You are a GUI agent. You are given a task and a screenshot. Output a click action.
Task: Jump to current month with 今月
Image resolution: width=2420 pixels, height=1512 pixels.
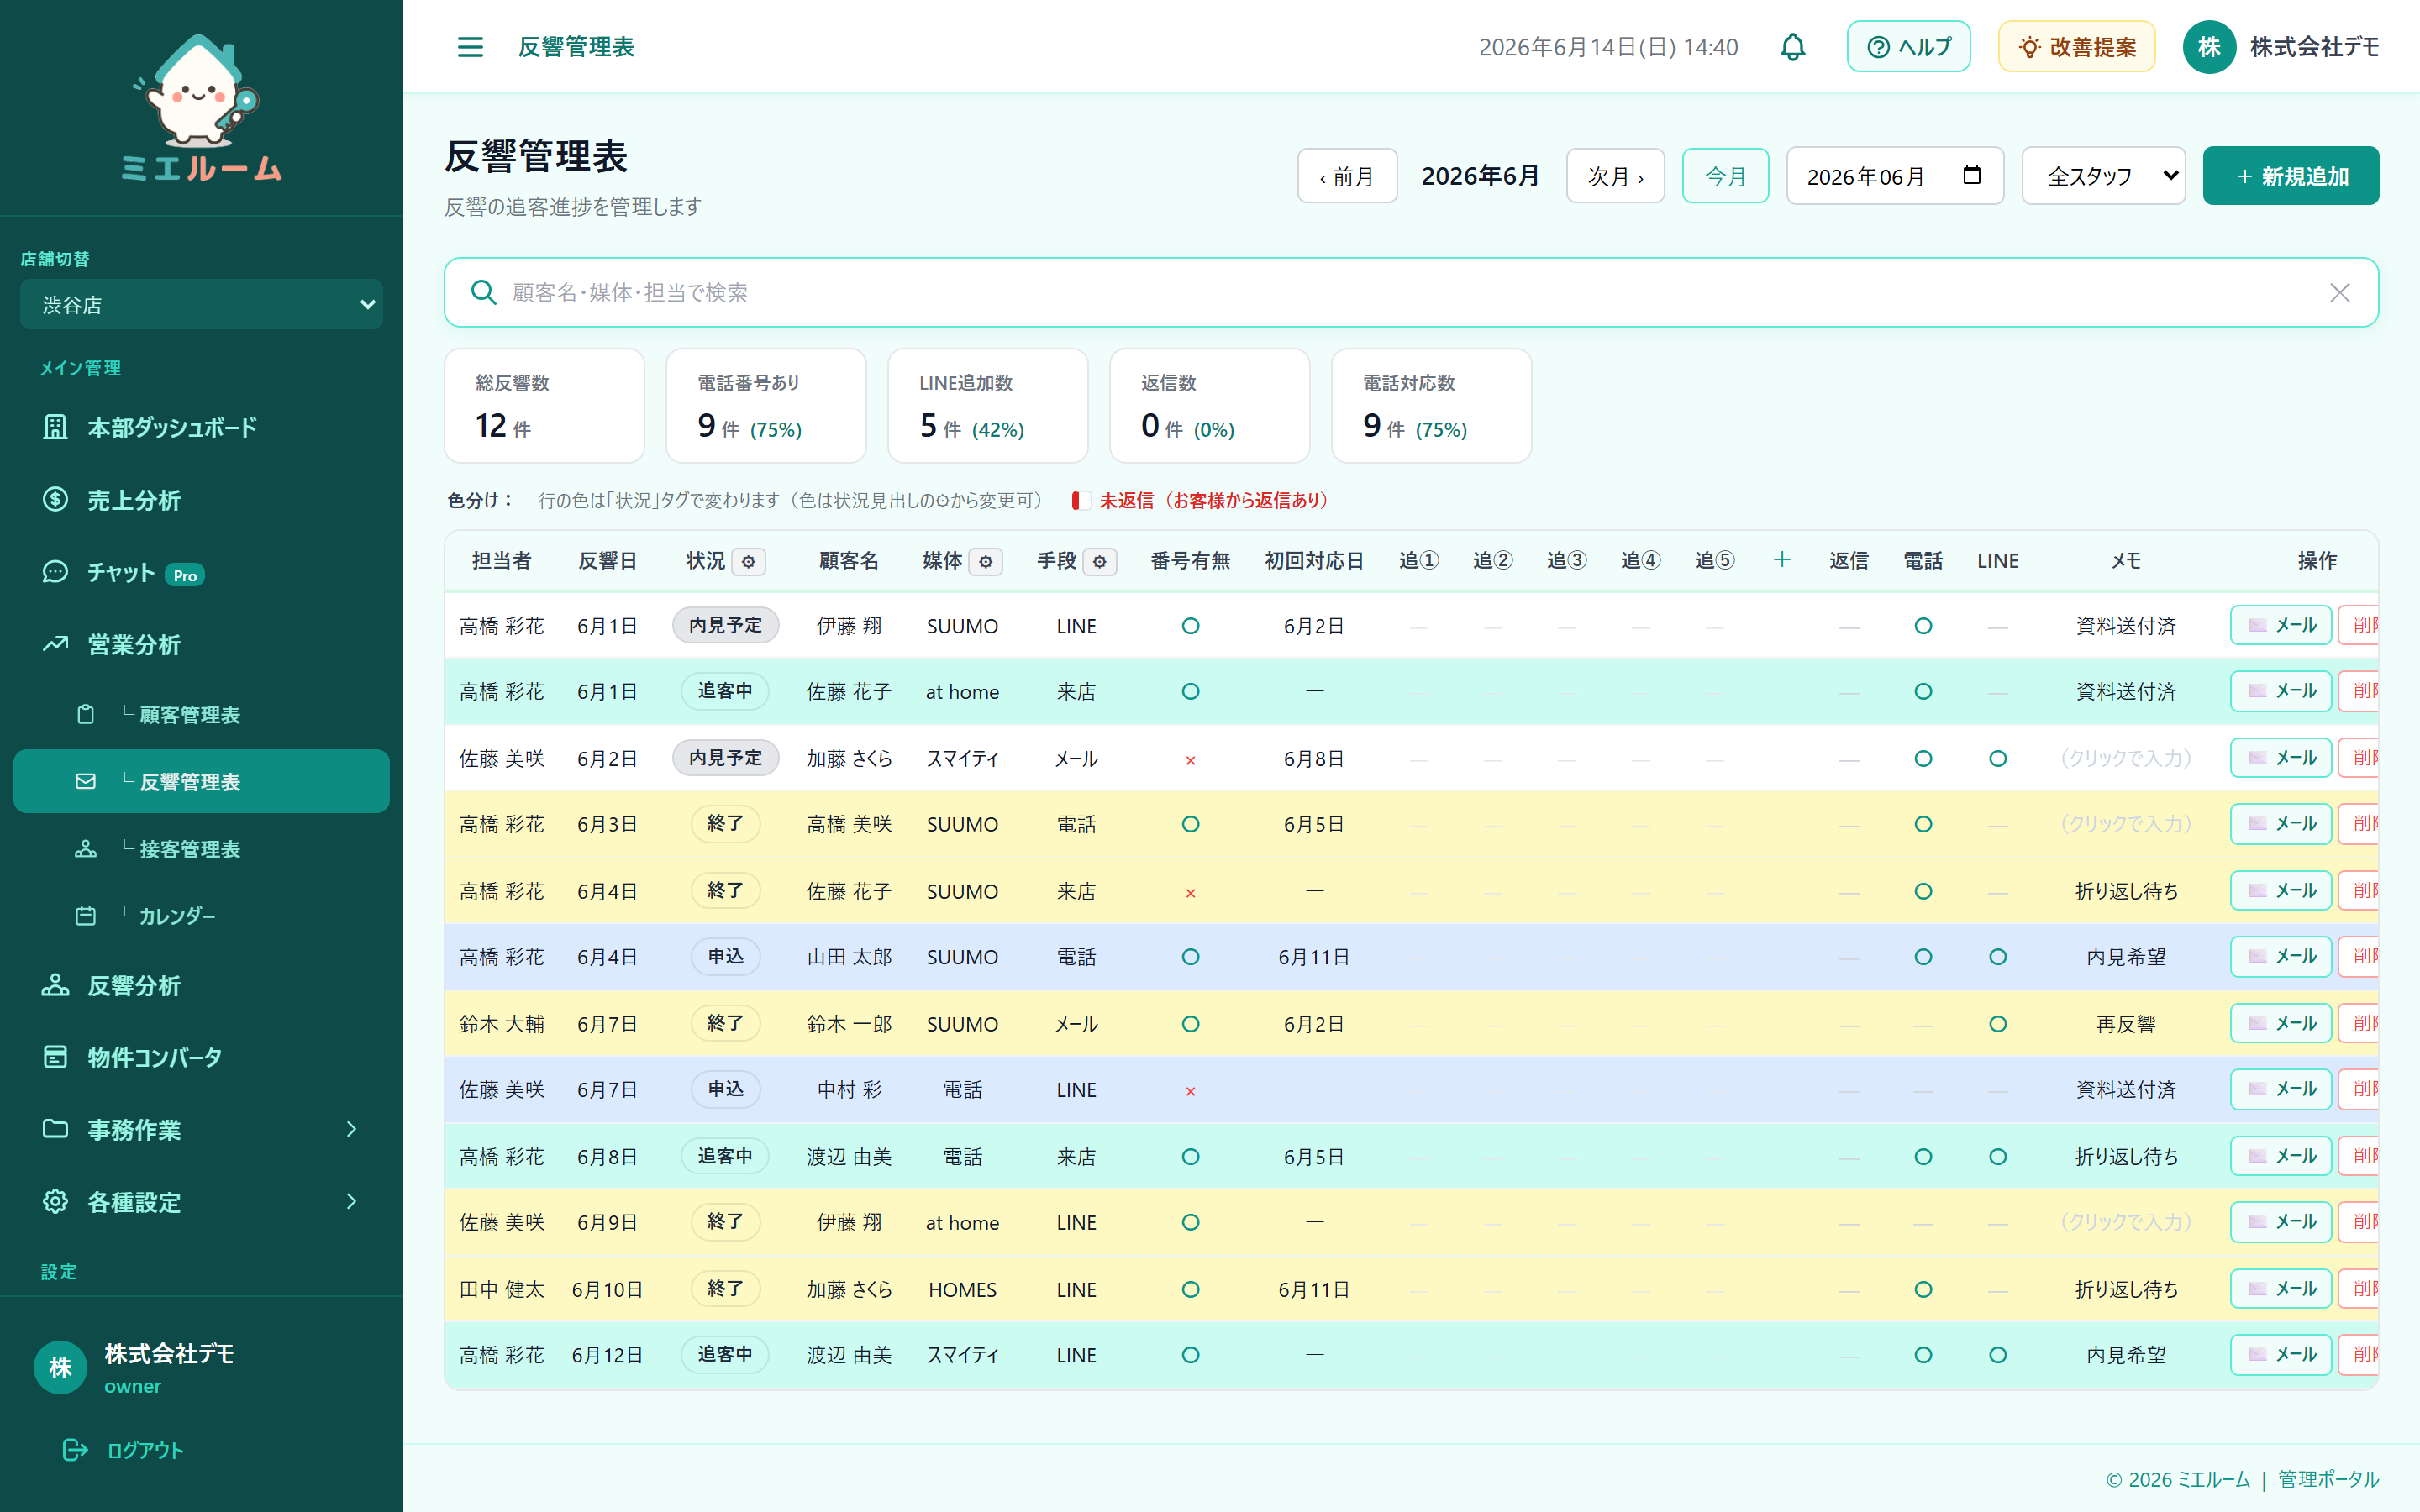click(x=1725, y=176)
